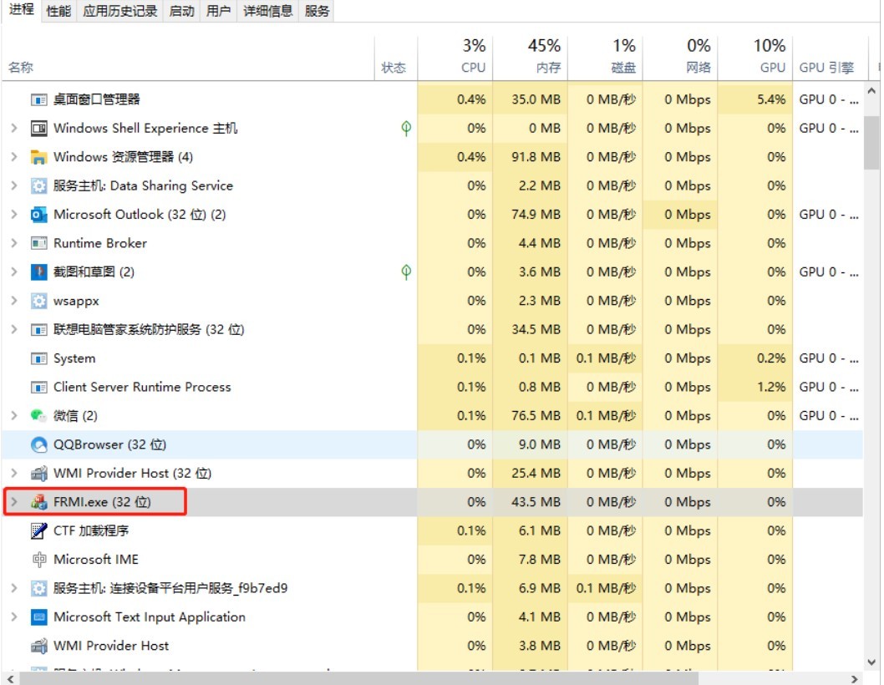884x685 pixels.
Task: Click the 连接设备平台用户服务 gear icon
Action: click(x=38, y=589)
